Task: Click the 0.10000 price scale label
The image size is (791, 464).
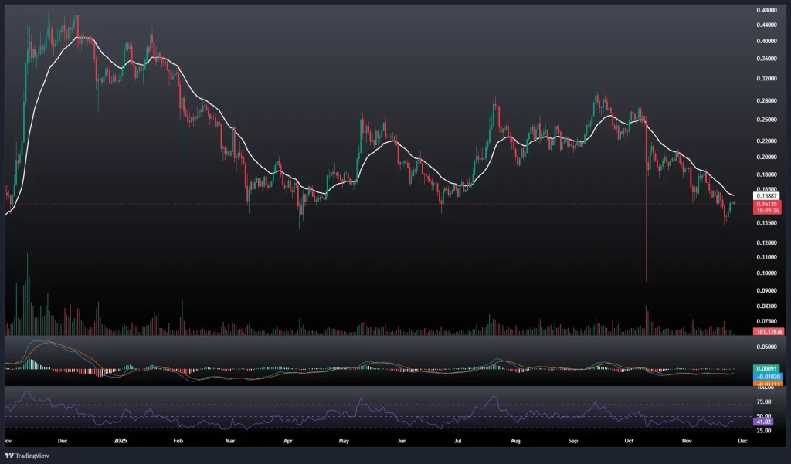Action: pos(766,273)
